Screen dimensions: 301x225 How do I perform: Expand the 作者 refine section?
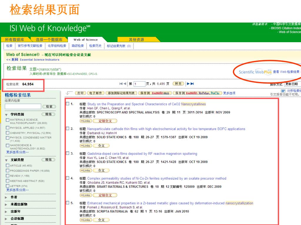6,197
